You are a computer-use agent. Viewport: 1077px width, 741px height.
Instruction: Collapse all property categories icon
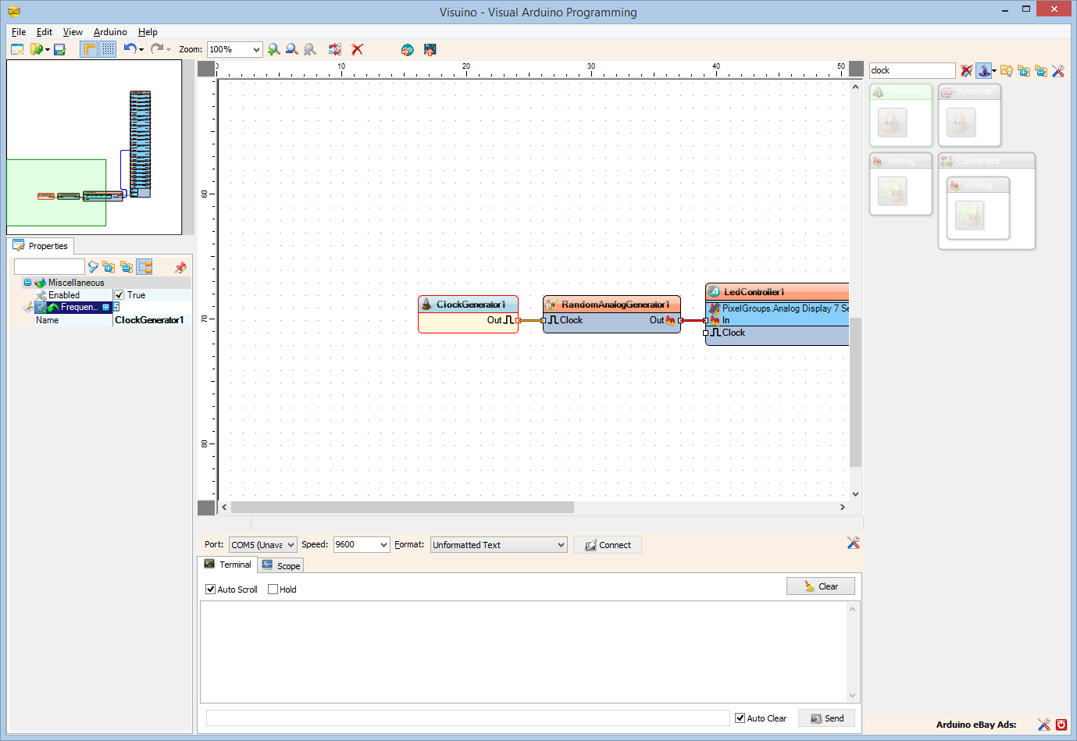pyautogui.click(x=126, y=267)
